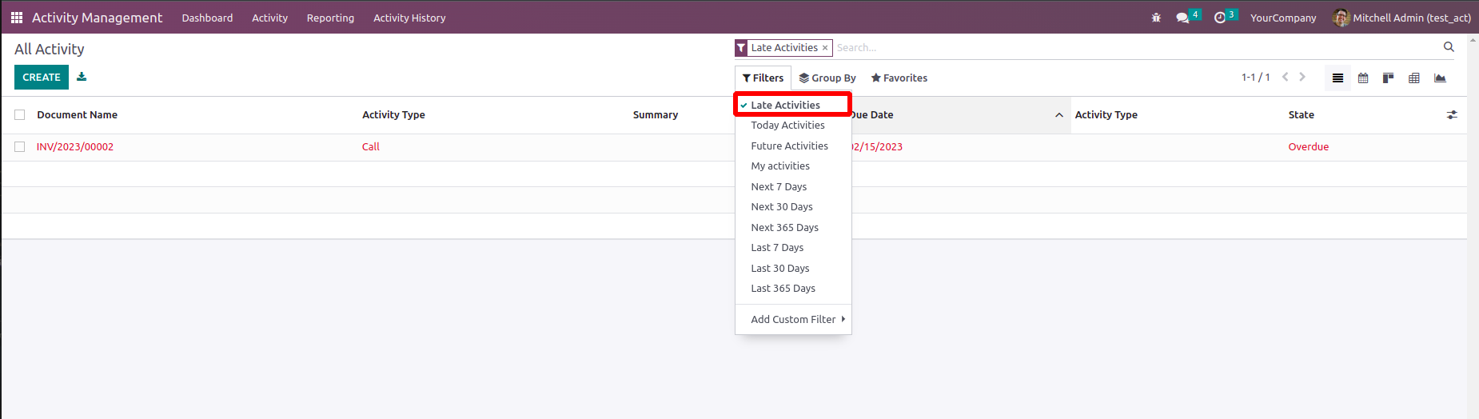Click the debug bug icon
Screen dimensions: 1479x419
point(1156,18)
